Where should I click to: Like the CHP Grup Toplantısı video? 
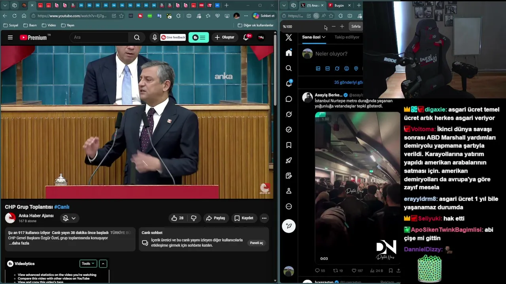point(177,218)
